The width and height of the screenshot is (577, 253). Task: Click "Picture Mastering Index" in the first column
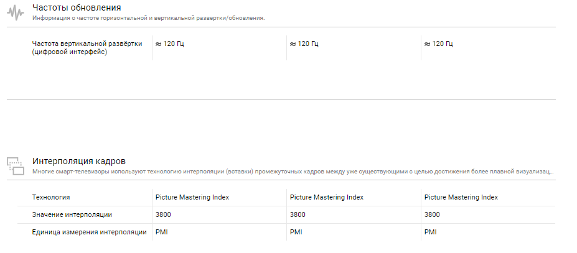(x=192, y=197)
